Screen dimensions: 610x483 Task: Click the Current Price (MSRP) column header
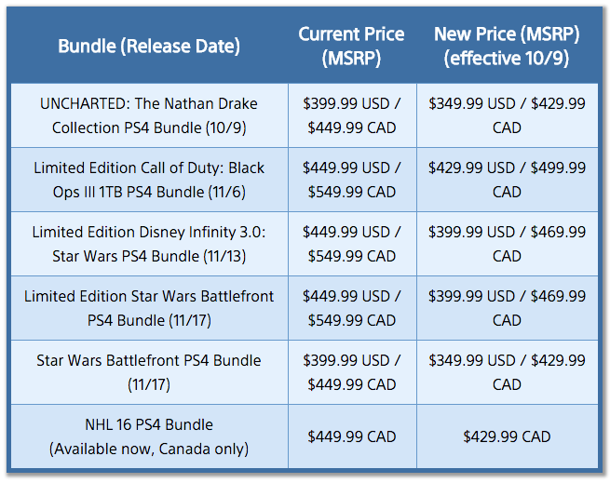352,46
